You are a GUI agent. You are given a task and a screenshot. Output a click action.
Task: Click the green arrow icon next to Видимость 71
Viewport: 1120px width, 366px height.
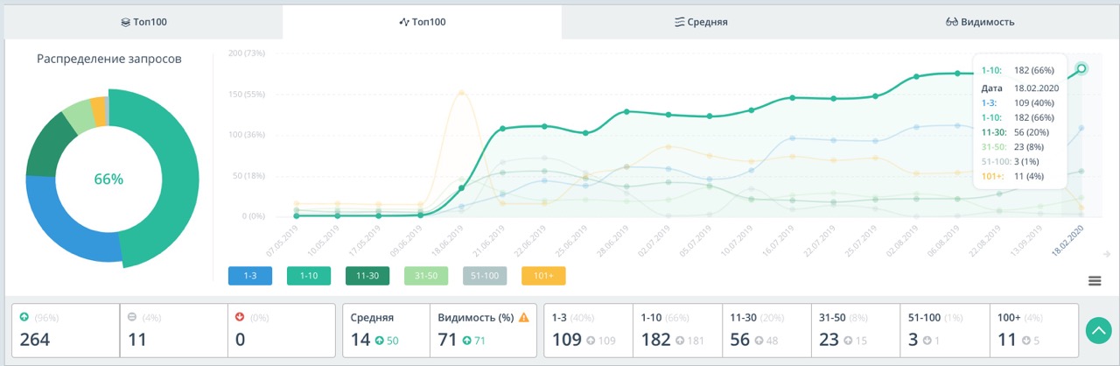click(466, 341)
